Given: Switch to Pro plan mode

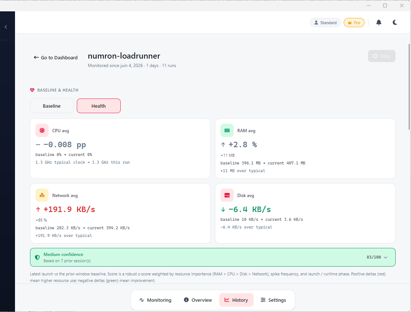Looking at the screenshot, I should (354, 23).
